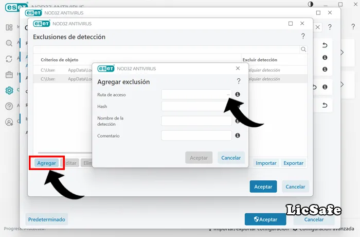
Task: Open help in Exclusiones de detección window
Action: [x=303, y=36]
